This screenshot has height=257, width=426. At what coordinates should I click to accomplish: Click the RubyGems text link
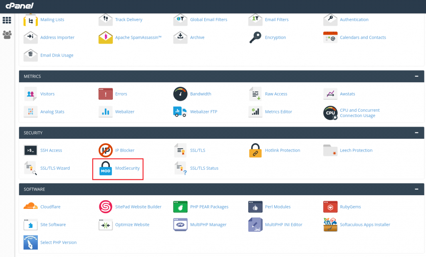click(350, 207)
